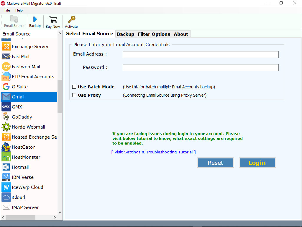This screenshot has width=302, height=227.
Task: Select the Fastweb Mail icon
Action: pos(6,67)
